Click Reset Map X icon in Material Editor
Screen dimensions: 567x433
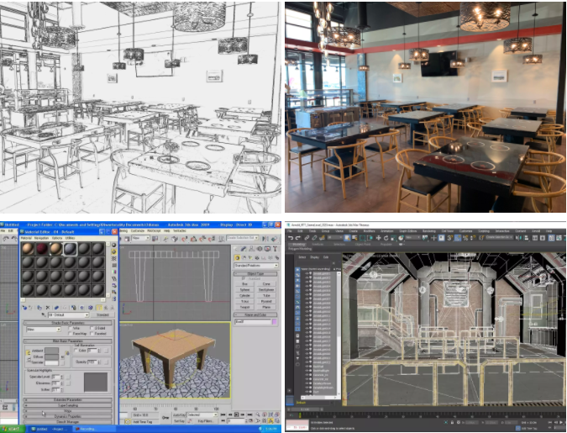pyautogui.click(x=47, y=308)
